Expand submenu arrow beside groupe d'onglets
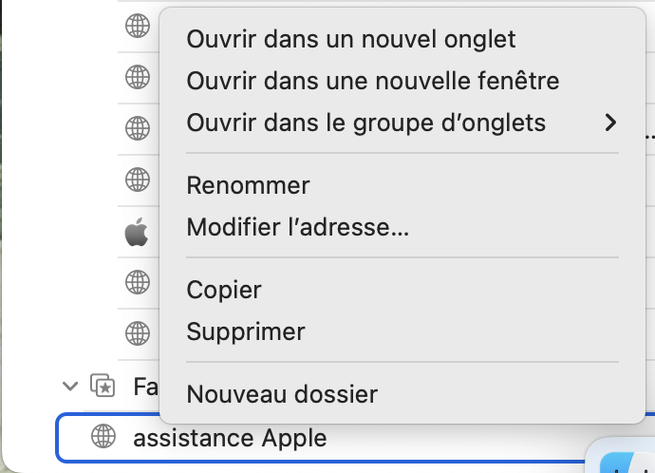655x473 pixels. coord(610,123)
